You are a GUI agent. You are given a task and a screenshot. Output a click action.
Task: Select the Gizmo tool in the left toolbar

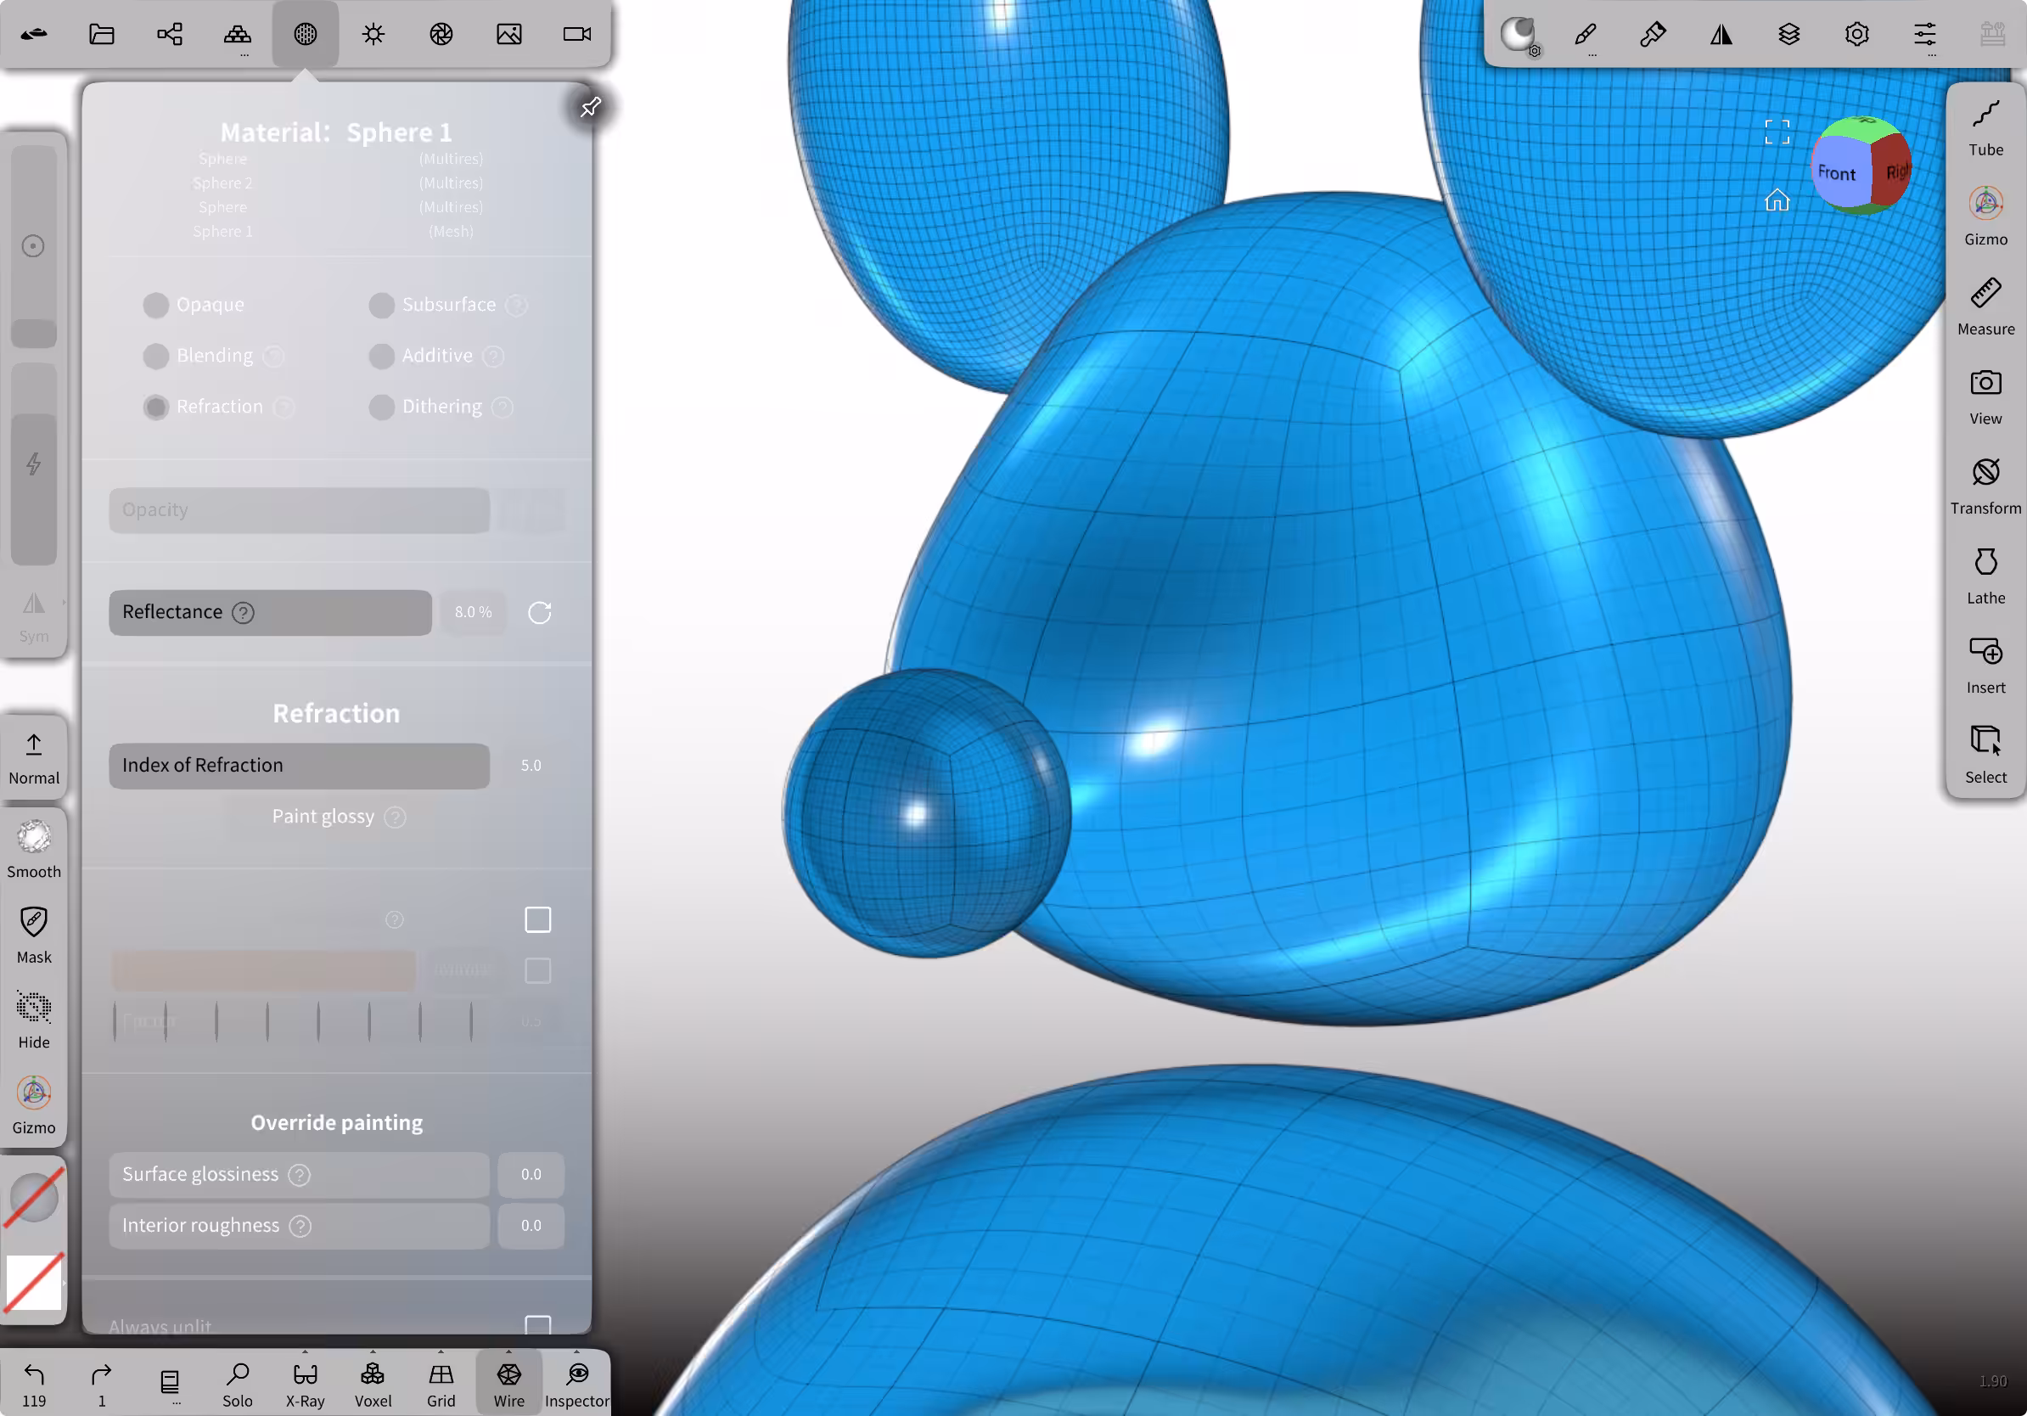click(x=34, y=1106)
